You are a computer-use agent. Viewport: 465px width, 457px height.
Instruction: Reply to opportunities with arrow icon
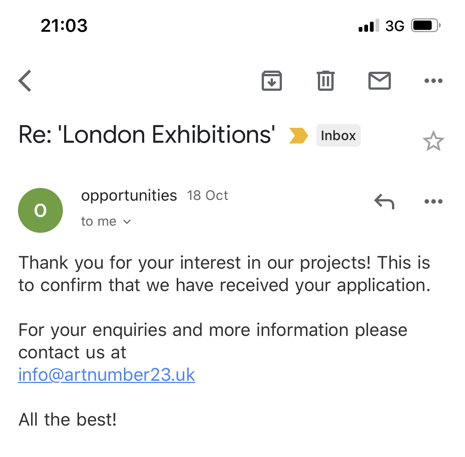click(x=384, y=202)
